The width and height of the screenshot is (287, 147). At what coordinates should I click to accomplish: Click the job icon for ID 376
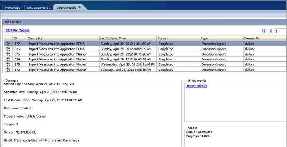8,49
